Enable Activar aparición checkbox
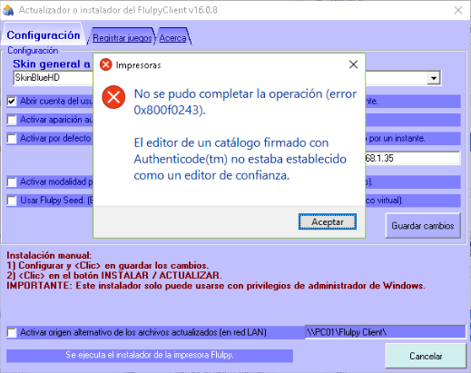The height and width of the screenshot is (373, 471). (x=12, y=120)
